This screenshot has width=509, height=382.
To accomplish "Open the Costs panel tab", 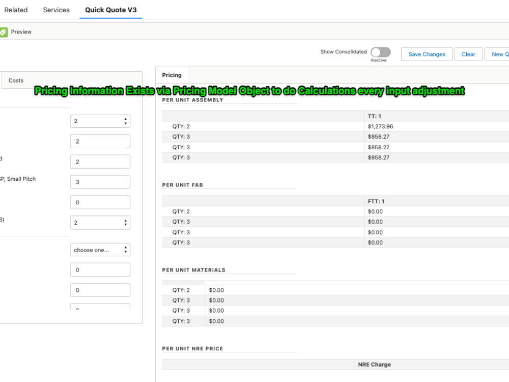I will click(16, 80).
